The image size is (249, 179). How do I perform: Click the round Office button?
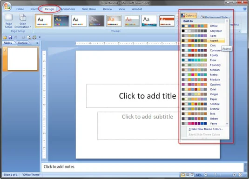[x=7, y=7]
